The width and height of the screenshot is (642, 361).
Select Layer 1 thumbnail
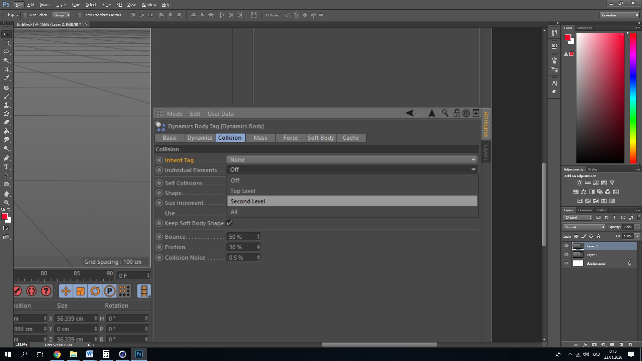coord(578,255)
